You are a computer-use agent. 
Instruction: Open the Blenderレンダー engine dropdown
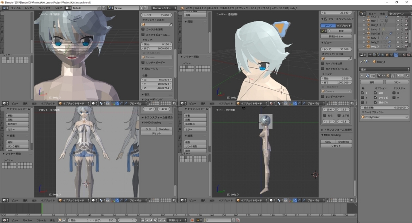(x=164, y=8)
